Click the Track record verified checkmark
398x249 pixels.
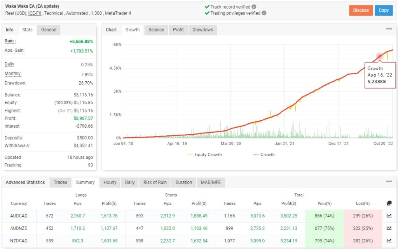207,7
